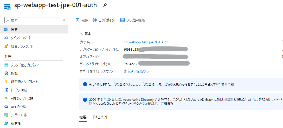Click the ディレクトリ (テナント) ID label
Screen dimensions: 283x128
(x=95, y=64)
